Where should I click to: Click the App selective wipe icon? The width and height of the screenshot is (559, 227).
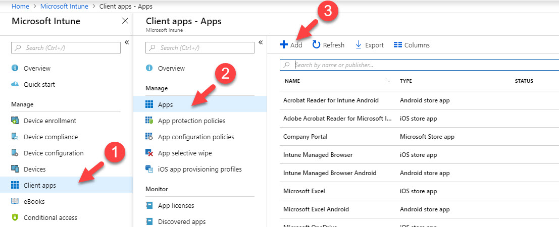pyautogui.click(x=149, y=153)
